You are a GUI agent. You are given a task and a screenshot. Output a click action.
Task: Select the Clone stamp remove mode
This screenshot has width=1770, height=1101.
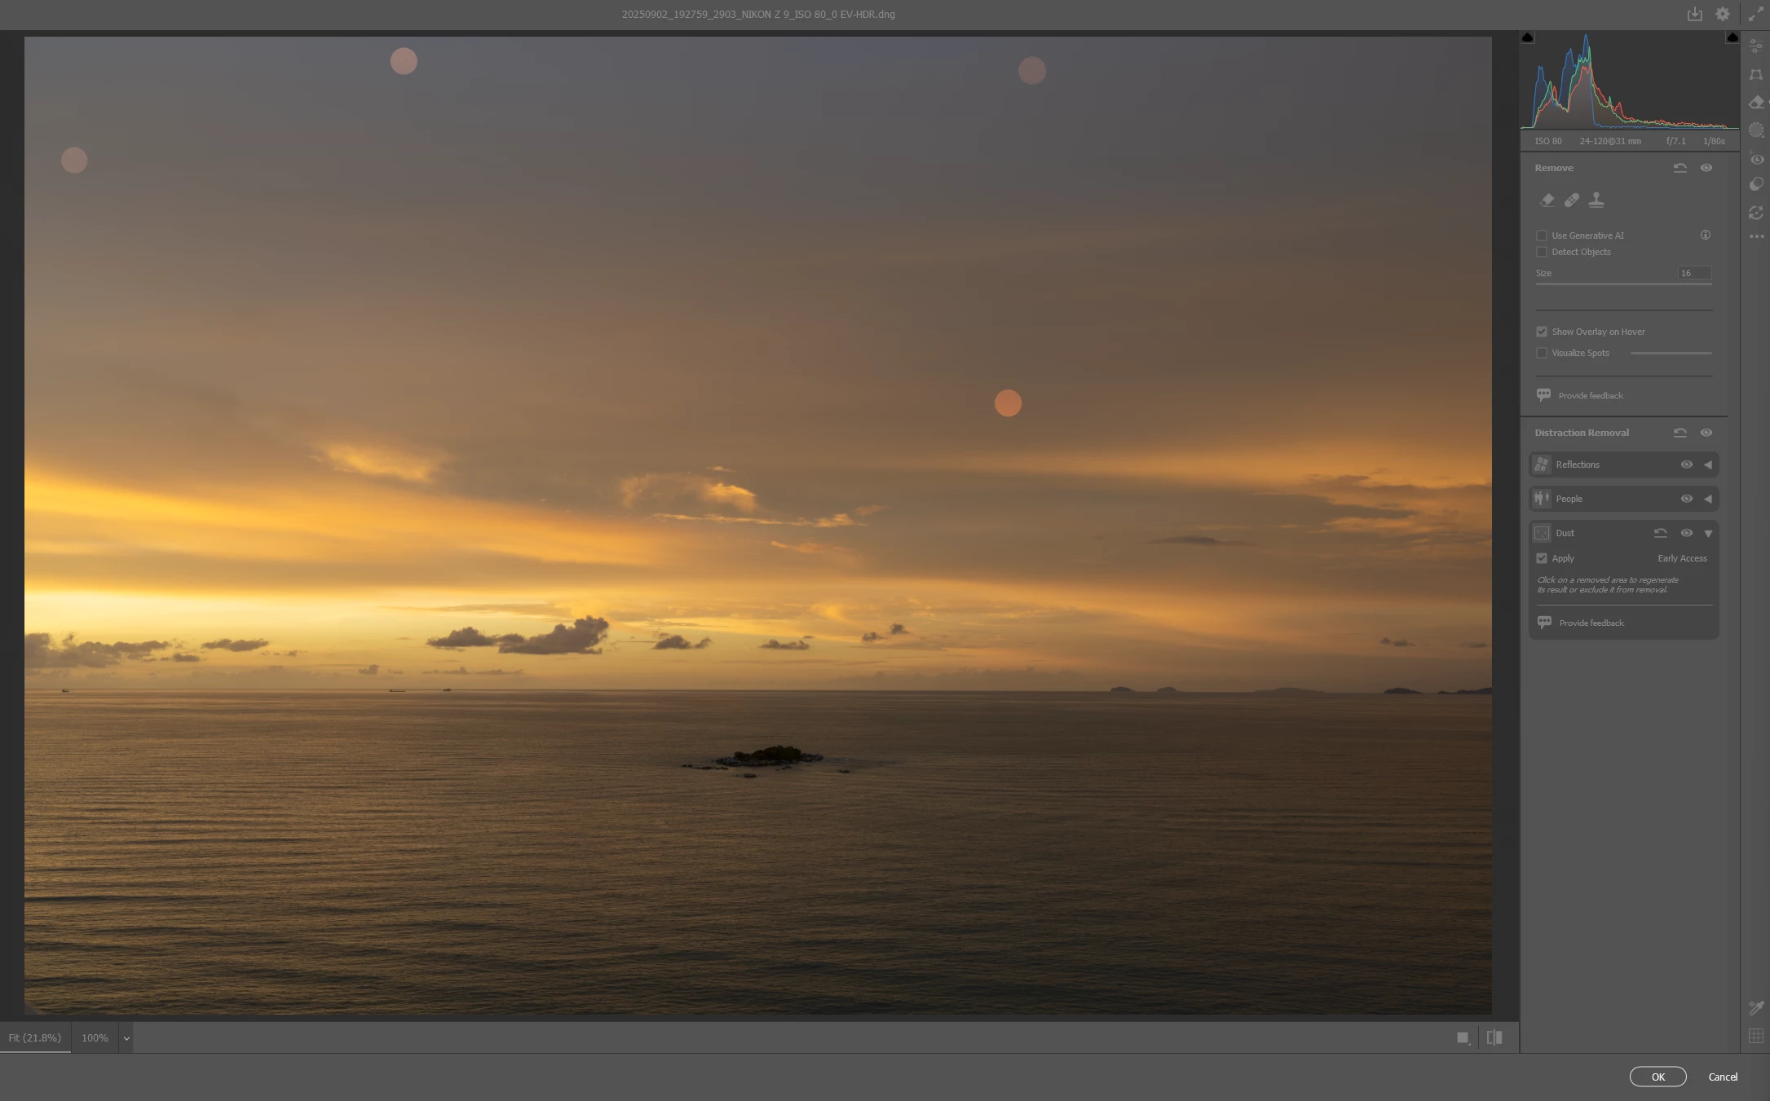(1596, 200)
